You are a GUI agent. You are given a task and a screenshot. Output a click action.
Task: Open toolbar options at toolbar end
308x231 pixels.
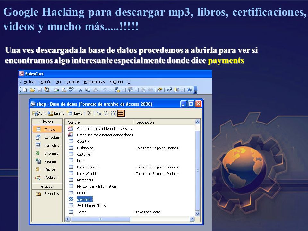tap(196, 90)
